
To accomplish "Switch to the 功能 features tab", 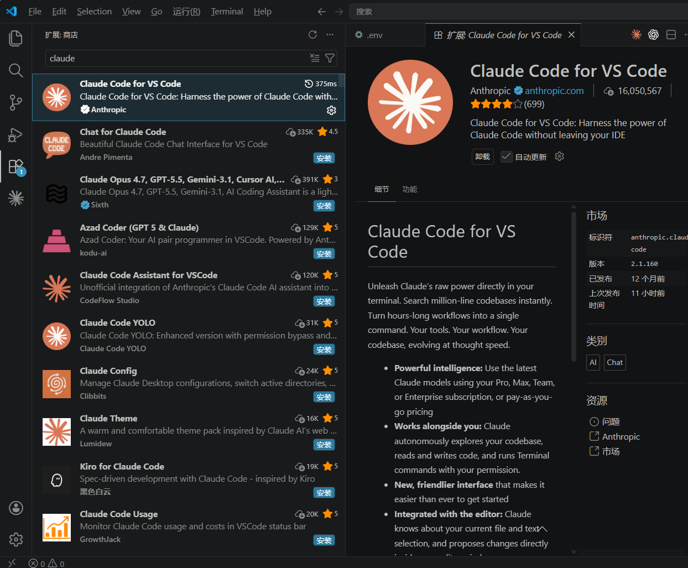I will pos(410,189).
